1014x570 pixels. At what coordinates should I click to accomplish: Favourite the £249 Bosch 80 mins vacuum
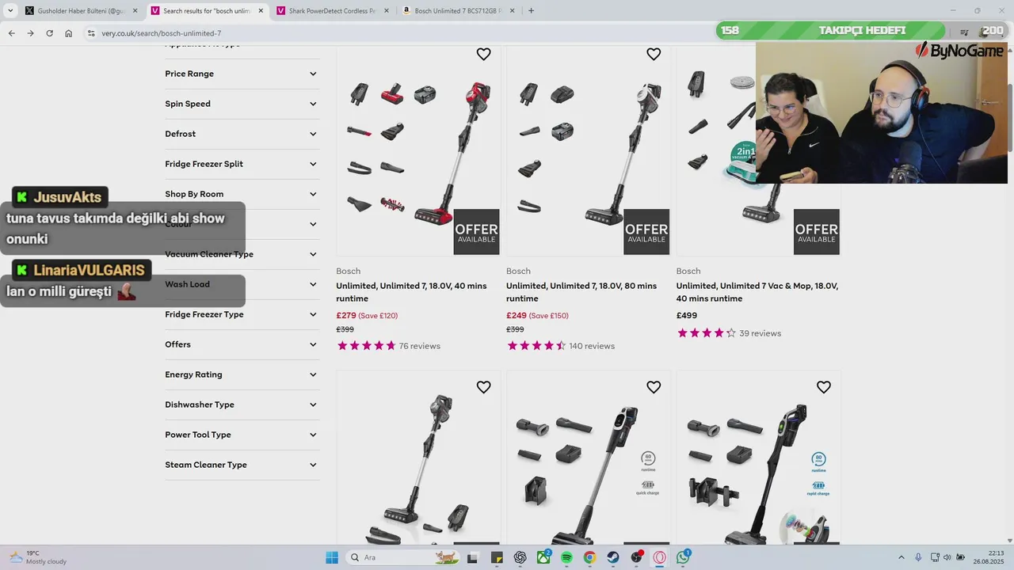coord(654,55)
